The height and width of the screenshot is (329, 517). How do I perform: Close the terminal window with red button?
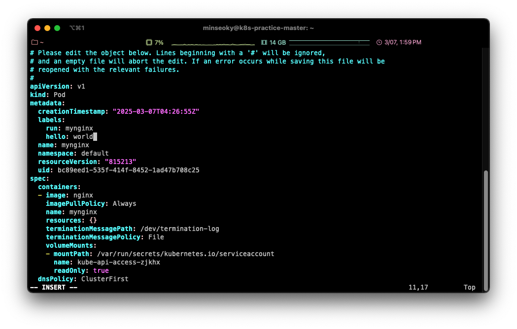point(37,28)
